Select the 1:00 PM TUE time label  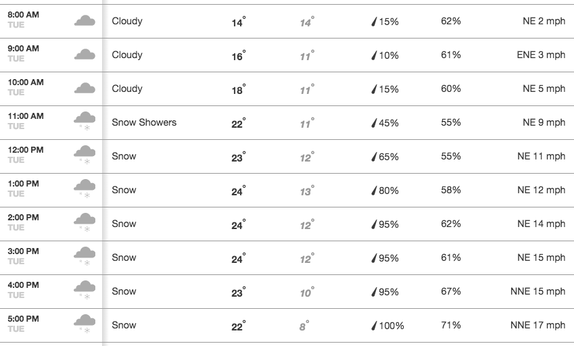pos(24,189)
